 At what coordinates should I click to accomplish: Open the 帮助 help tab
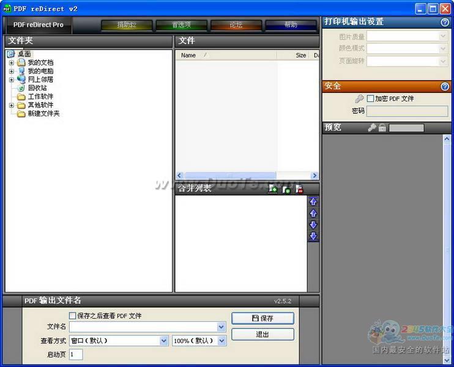[291, 25]
